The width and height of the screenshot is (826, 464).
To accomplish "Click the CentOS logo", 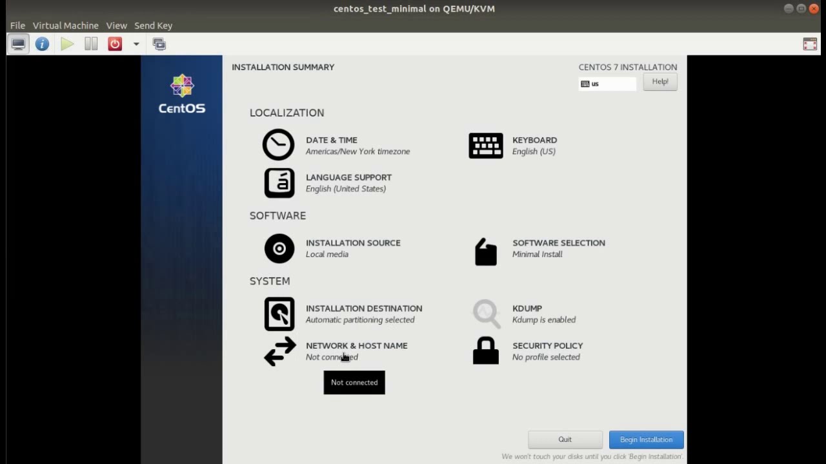I will click(182, 94).
